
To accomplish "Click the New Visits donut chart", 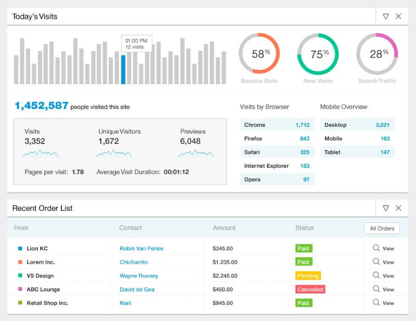I will pyautogui.click(x=318, y=53).
